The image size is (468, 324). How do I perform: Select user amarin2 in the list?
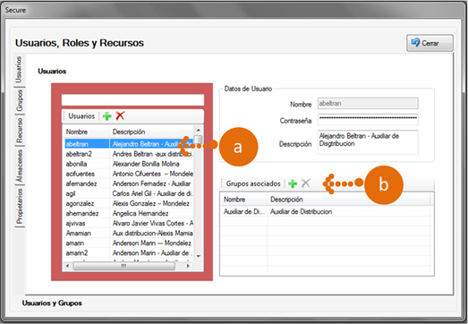pos(129,252)
